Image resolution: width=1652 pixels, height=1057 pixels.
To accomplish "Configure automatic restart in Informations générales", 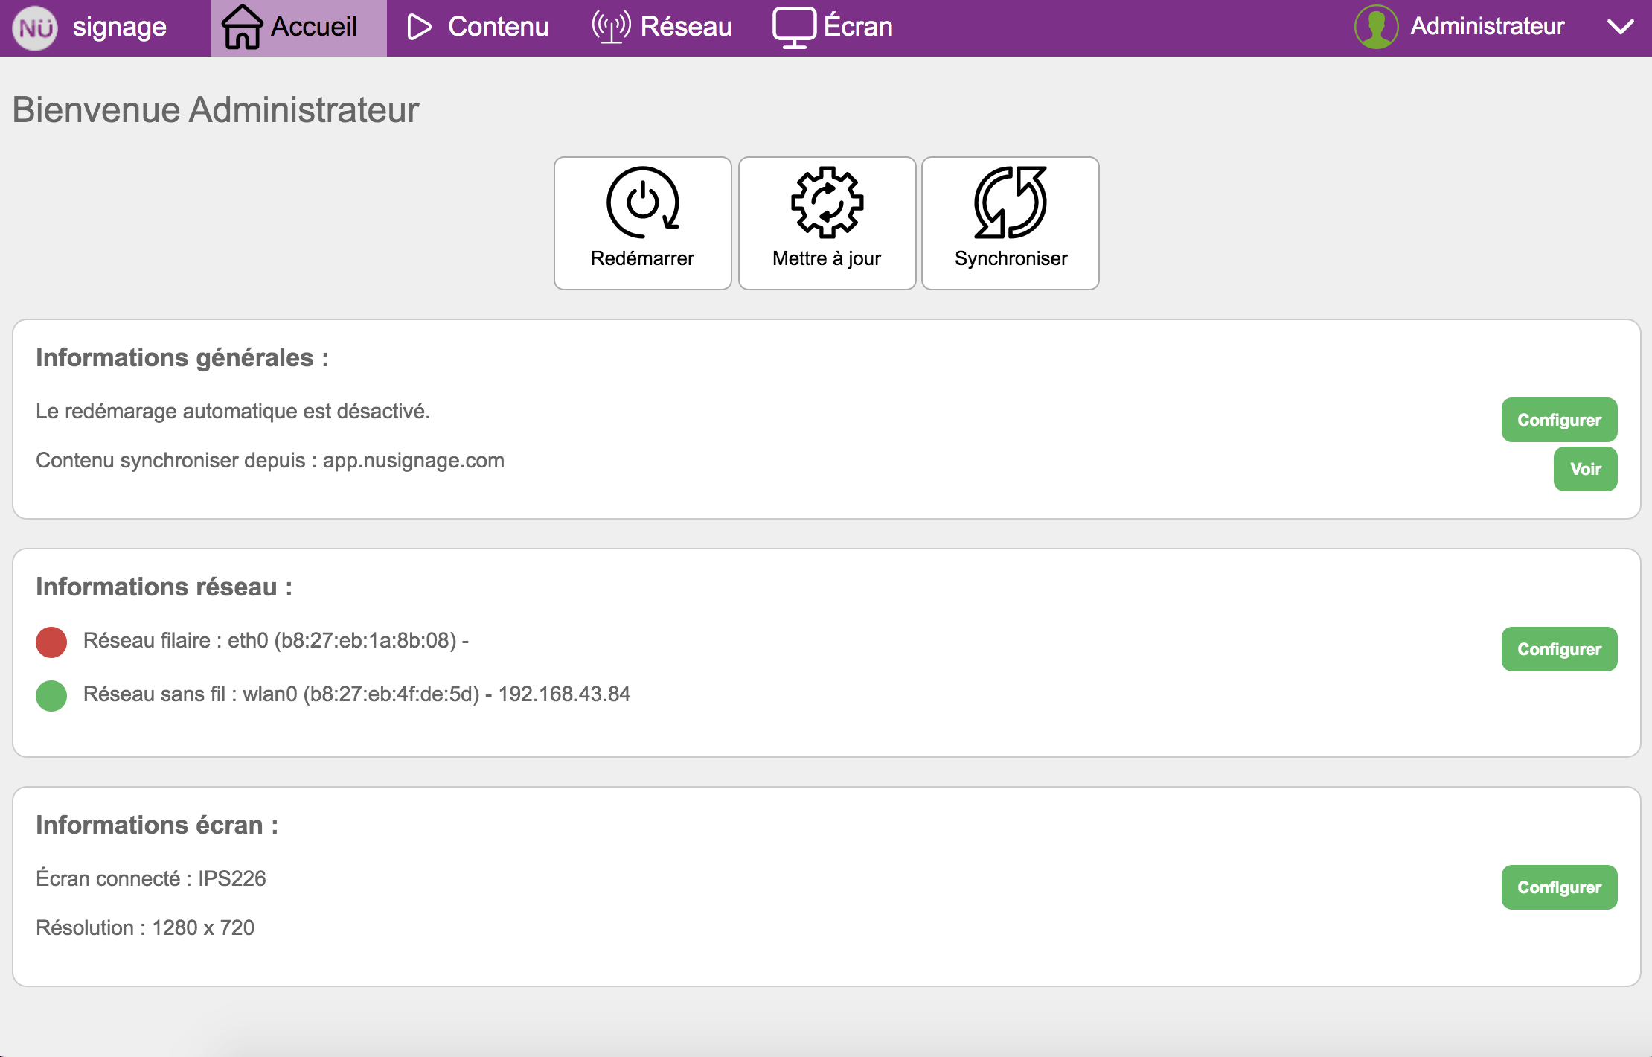I will pyautogui.click(x=1559, y=420).
